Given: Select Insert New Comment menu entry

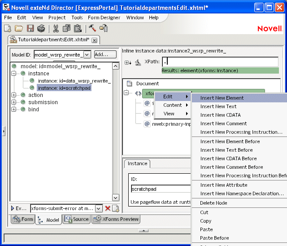Looking at the screenshot, I should pos(239,123).
